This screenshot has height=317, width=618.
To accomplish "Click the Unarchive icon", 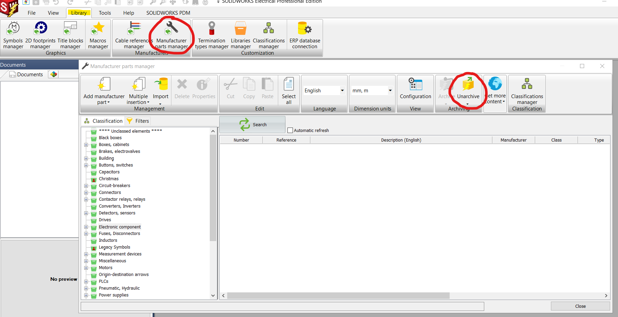I will (468, 91).
